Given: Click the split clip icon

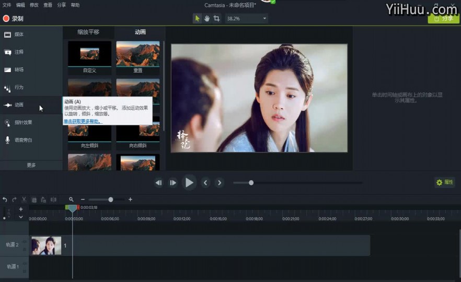Looking at the screenshot, I should [x=53, y=199].
